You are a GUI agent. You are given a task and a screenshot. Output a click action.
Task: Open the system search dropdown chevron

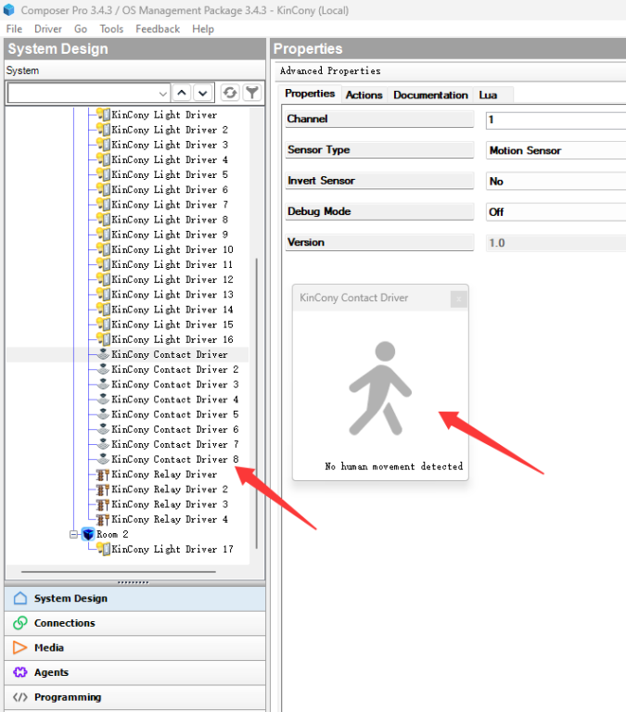point(163,94)
